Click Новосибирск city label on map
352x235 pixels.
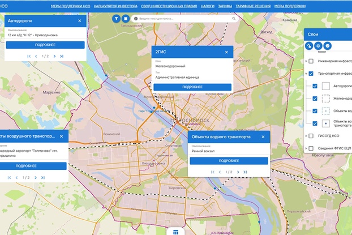[190, 120]
